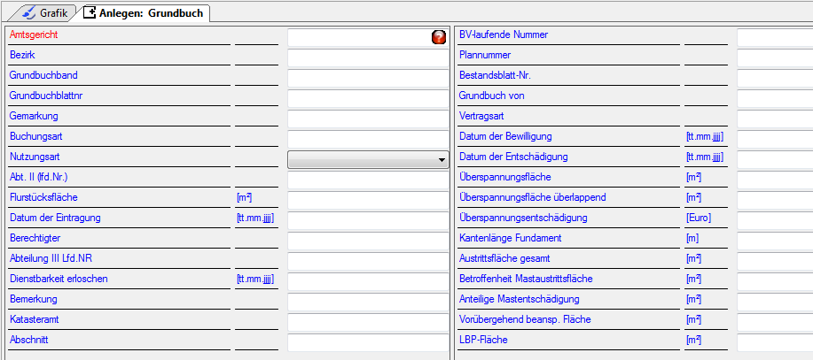Switch to the Grafik tab

pos(45,12)
